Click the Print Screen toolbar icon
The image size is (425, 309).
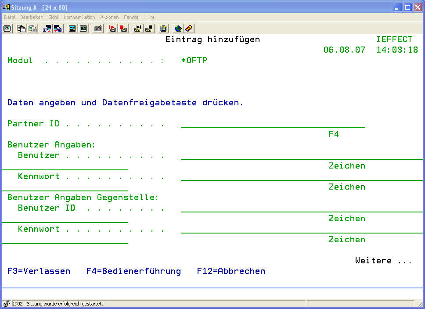tap(7, 29)
